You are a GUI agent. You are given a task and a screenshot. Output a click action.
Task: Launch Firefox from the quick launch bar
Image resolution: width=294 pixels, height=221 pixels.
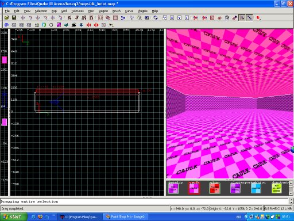point(40,217)
